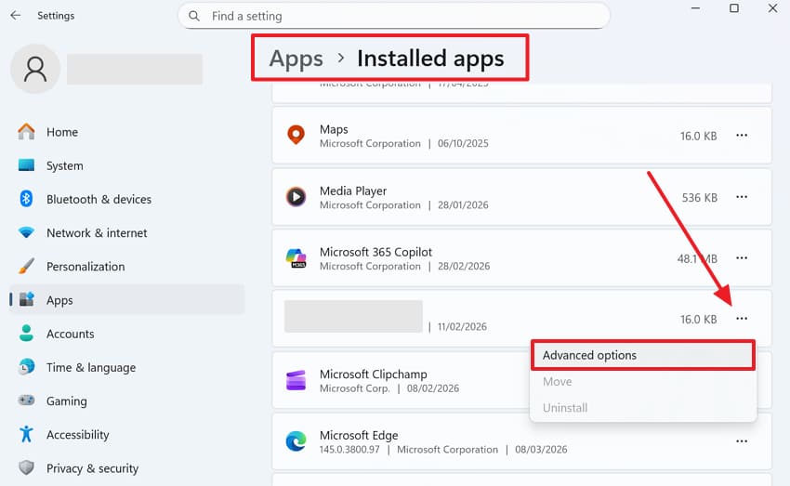Choose Uninstall in the context menu
This screenshot has width=790, height=486.
point(643,408)
